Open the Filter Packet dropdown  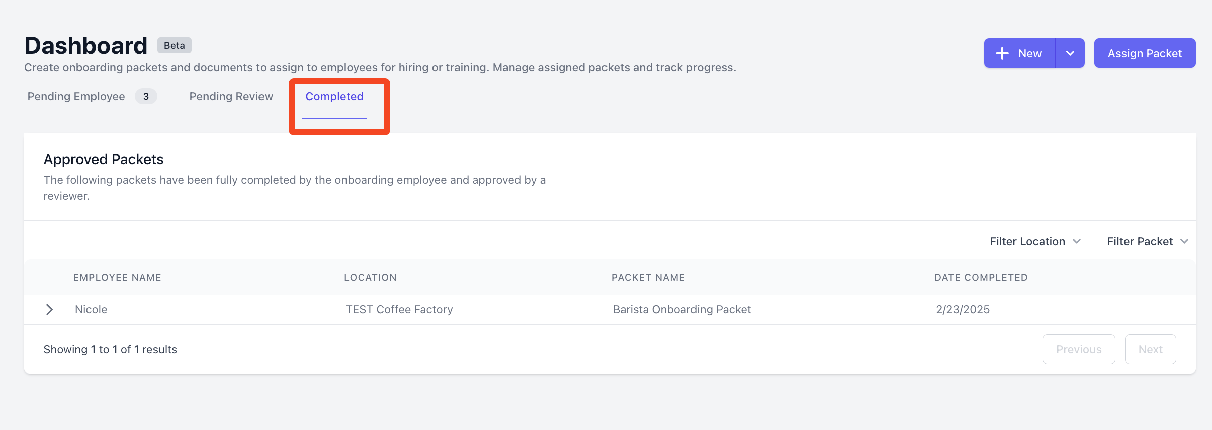(1147, 241)
